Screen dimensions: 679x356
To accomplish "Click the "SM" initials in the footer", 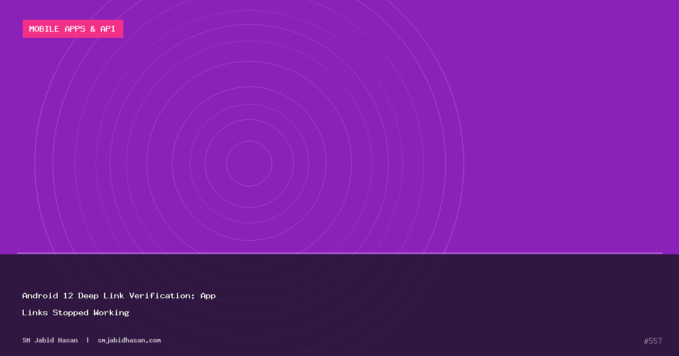I will pos(27,340).
